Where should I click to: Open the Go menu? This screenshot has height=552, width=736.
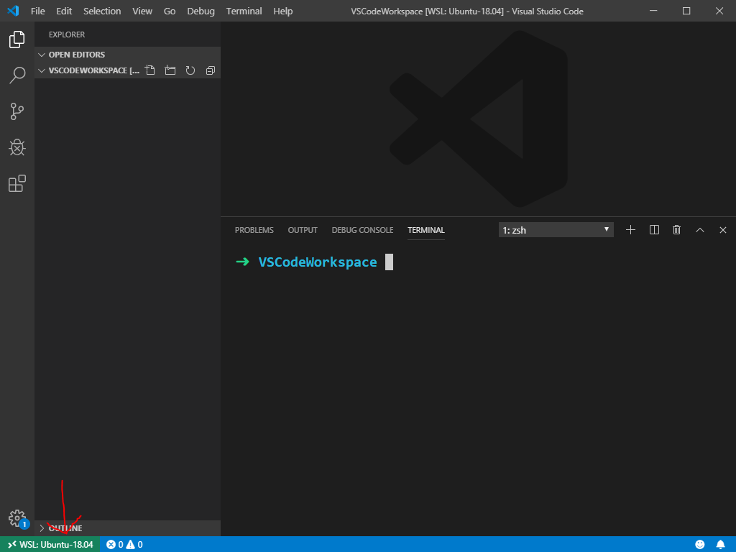point(170,11)
